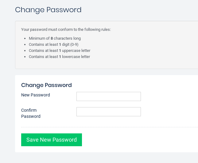The height and width of the screenshot is (163, 198).
Task: Click the bullet before the digit rule
Action: [25, 45]
